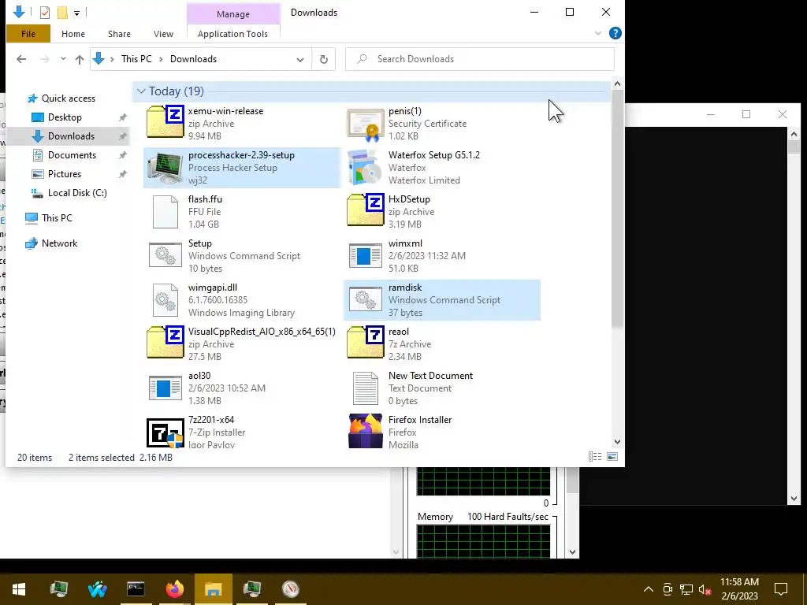The width and height of the screenshot is (807, 605).
Task: Select Quick access in navigation pane
Action: (68, 98)
